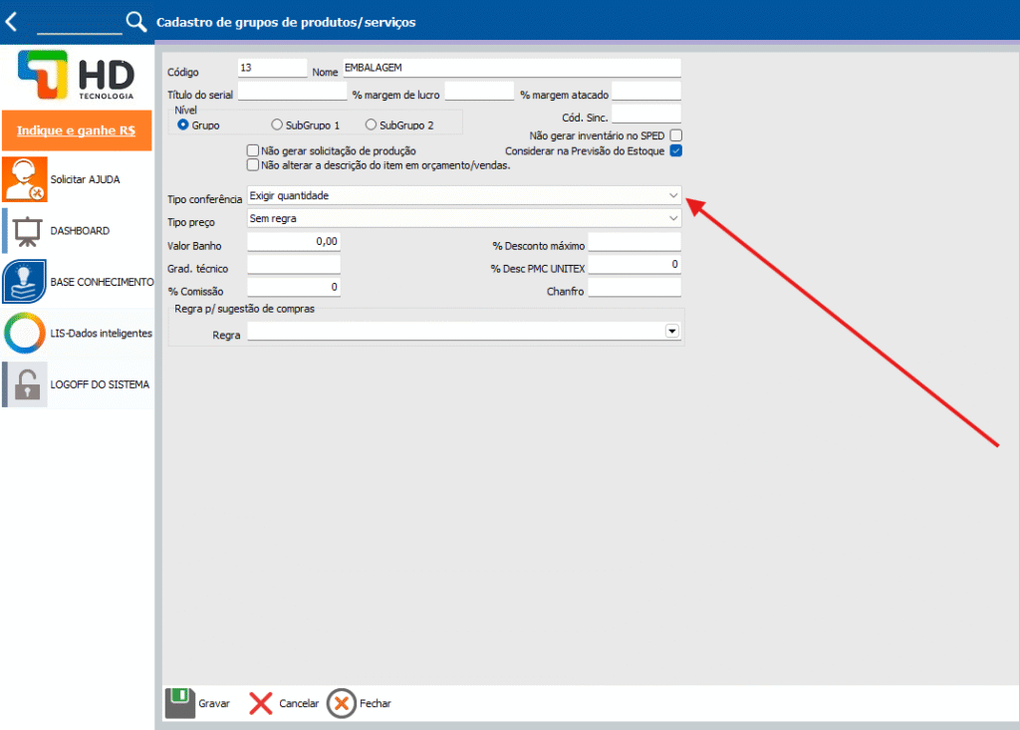Screen dimensions: 1020x730
Task: Click the red X Cancelar icon
Action: tap(261, 703)
